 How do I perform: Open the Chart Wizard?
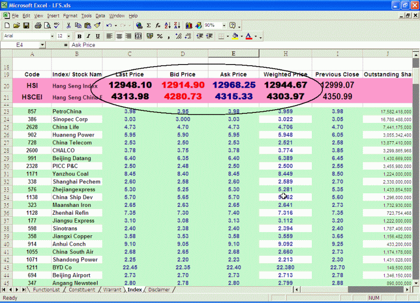pos(189,25)
